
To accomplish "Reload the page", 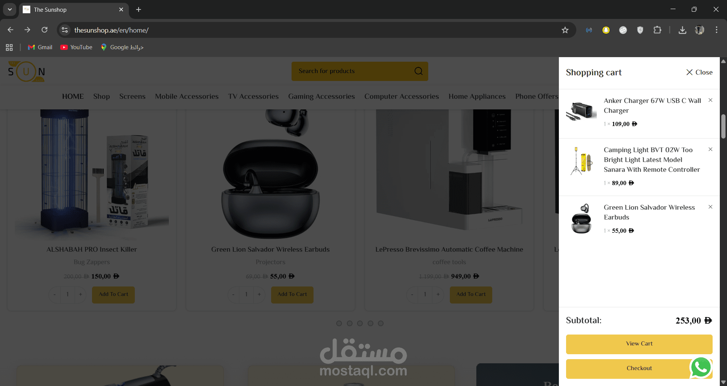I will point(45,30).
